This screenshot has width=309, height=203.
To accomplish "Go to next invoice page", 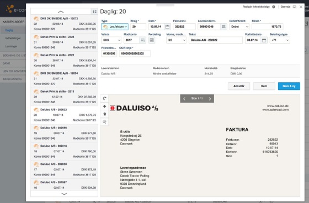I will [210, 99].
